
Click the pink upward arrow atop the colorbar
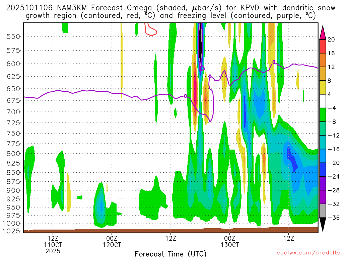[x=323, y=33]
